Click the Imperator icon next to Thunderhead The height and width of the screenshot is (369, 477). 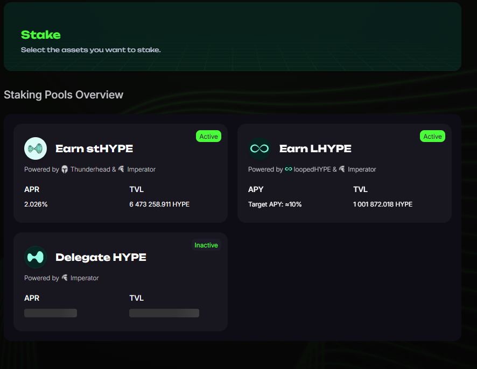coord(121,169)
